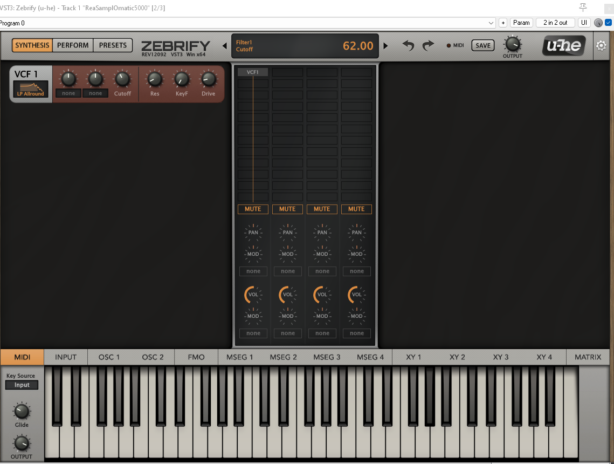
Task: Click the fourth column VOL knob
Action: 357,295
